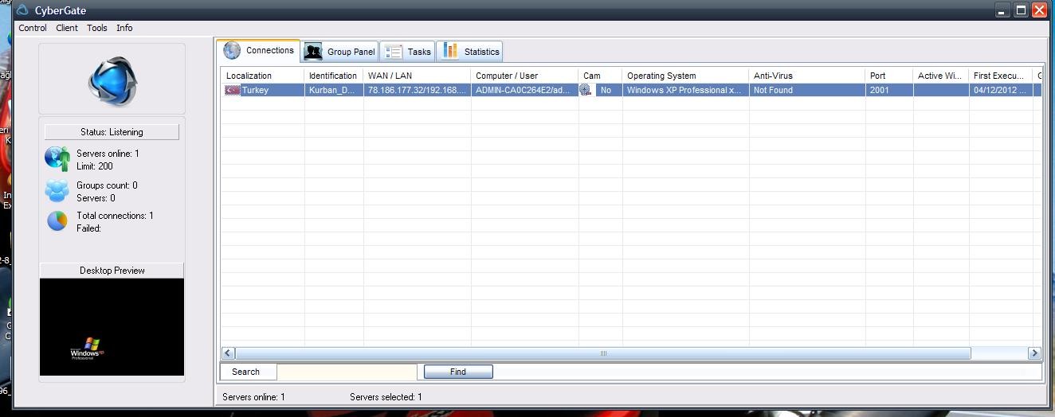The height and width of the screenshot is (417, 1055).
Task: Click the Search label
Action: (245, 372)
